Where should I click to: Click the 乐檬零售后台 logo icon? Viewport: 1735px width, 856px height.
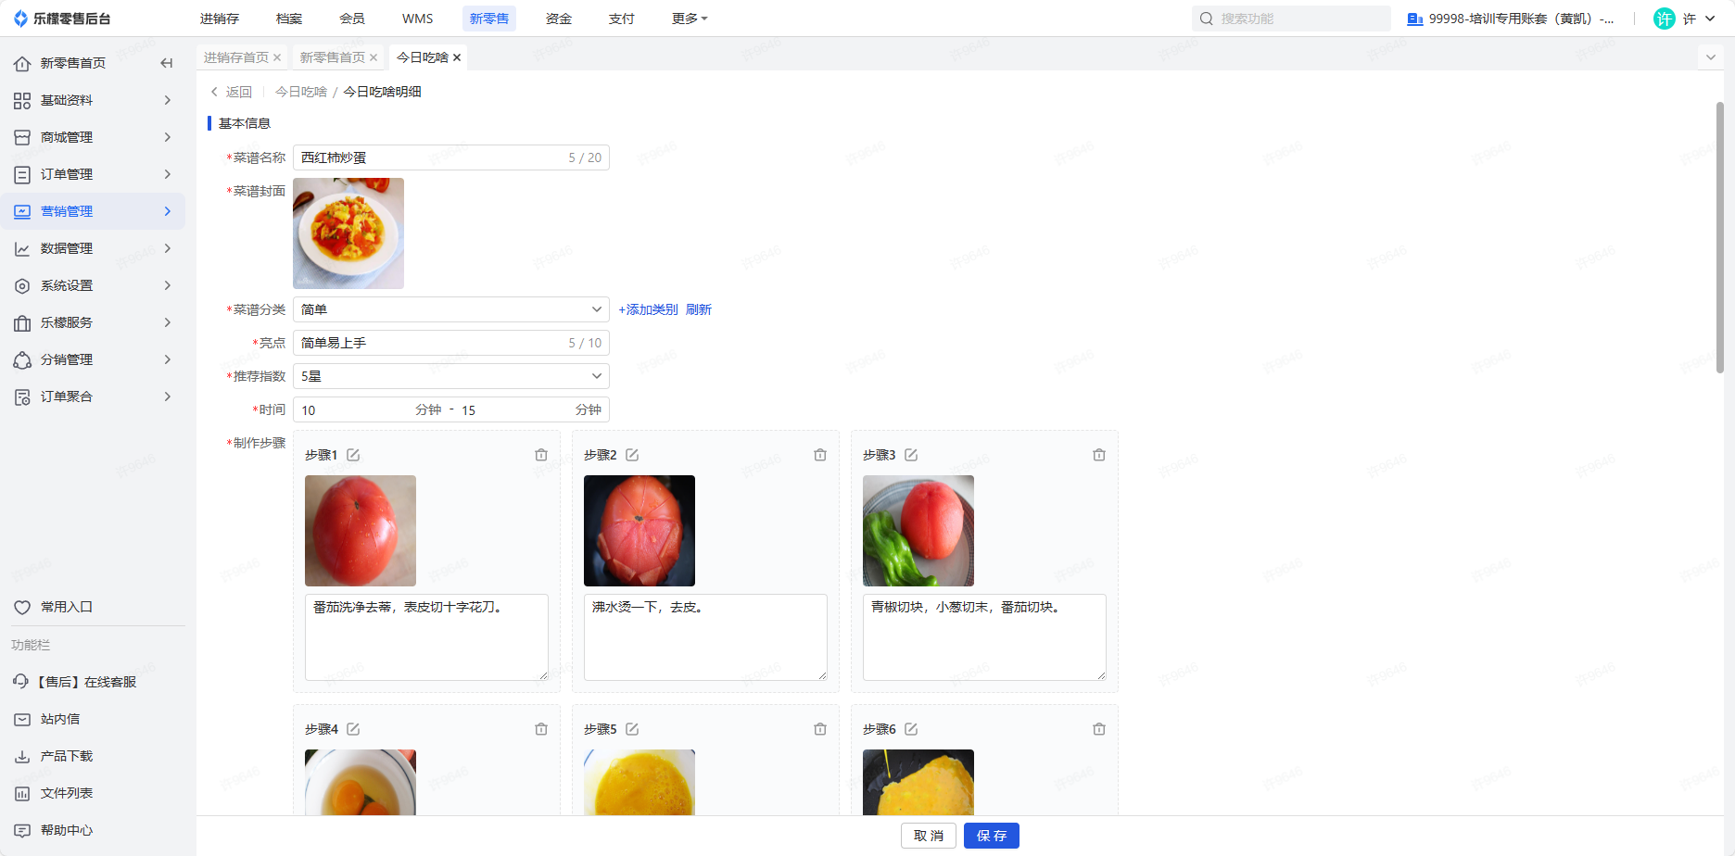pyautogui.click(x=20, y=19)
